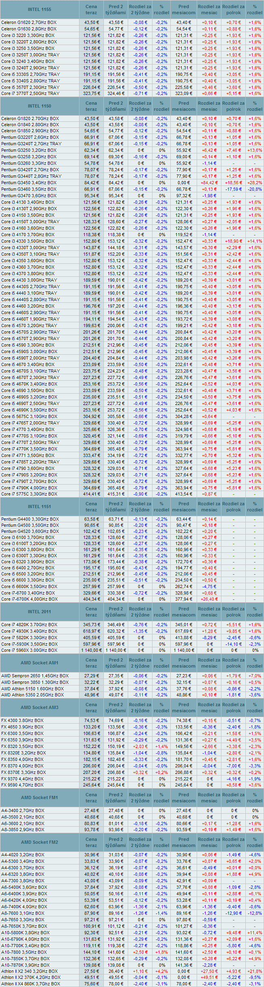Select the AMD Socket AM3 header
Screen dimensions: 264x987
[39, 707]
